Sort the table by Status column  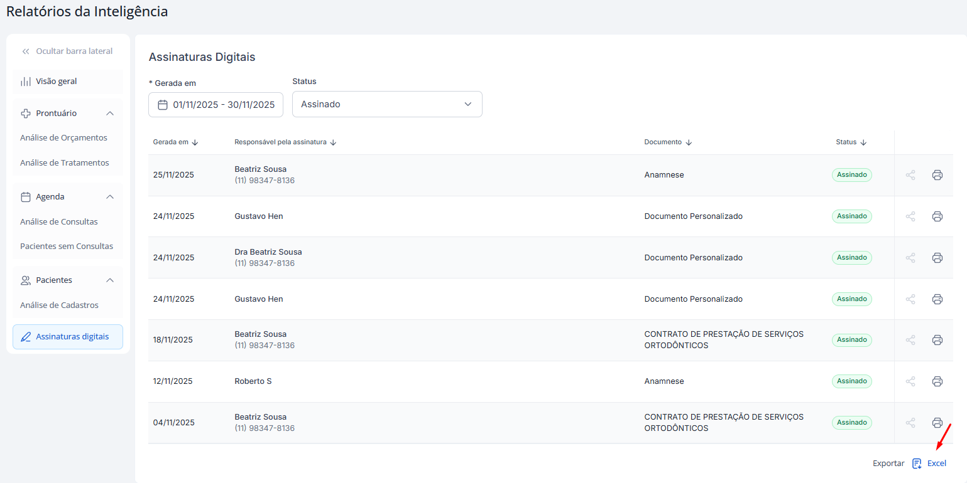[863, 142]
